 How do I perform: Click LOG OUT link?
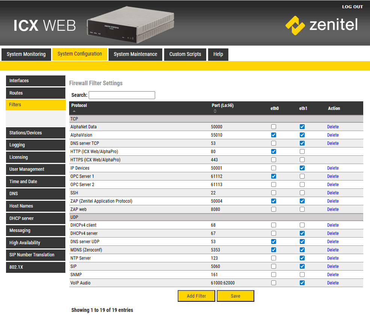[x=352, y=7]
